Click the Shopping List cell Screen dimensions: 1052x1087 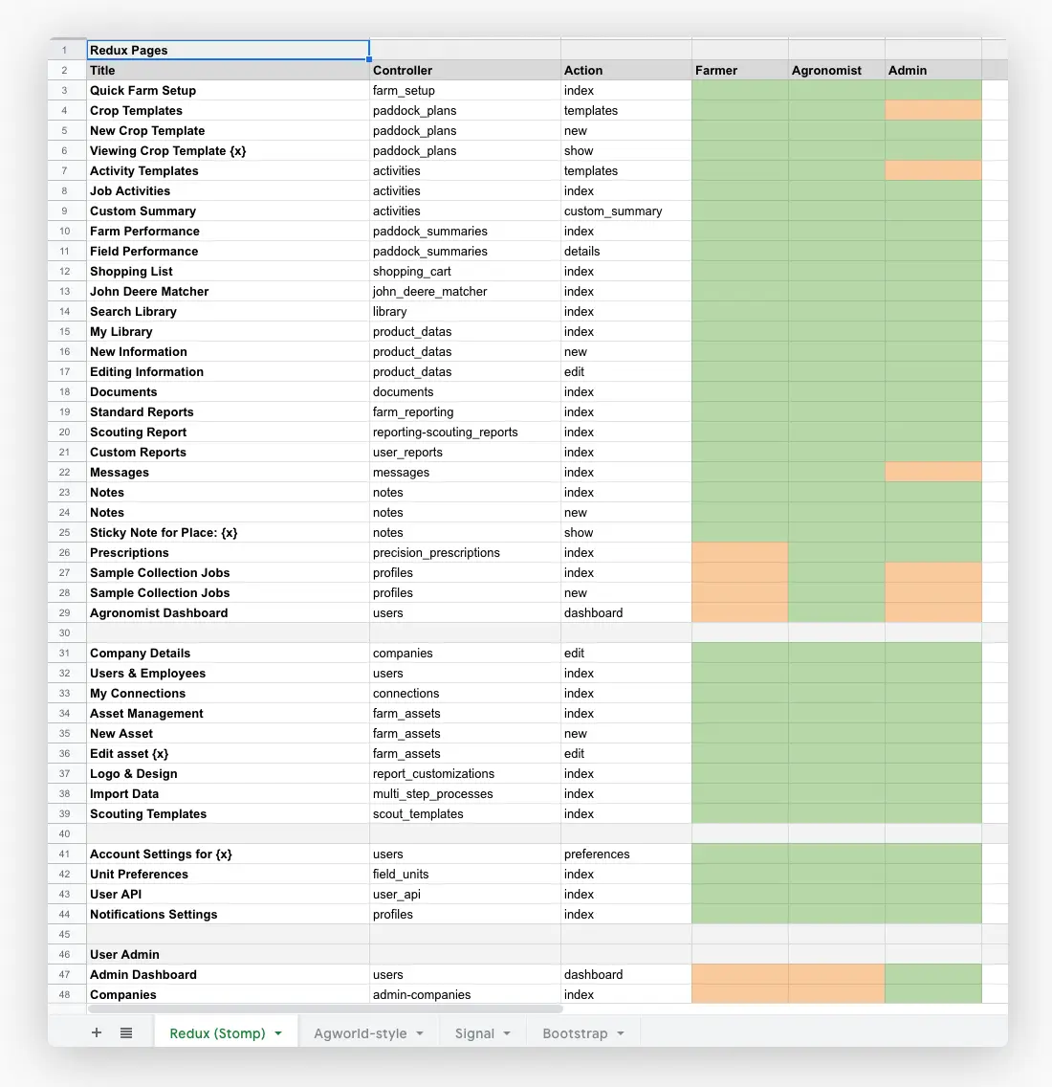click(x=229, y=271)
